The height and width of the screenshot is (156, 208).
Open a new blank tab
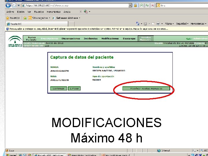pos(71,24)
